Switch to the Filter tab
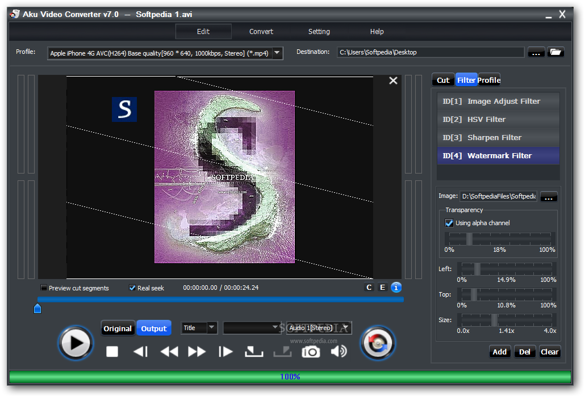Viewport: 585px width, 397px height. coord(466,80)
